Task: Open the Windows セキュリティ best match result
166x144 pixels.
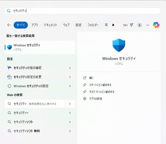Action: [40, 47]
